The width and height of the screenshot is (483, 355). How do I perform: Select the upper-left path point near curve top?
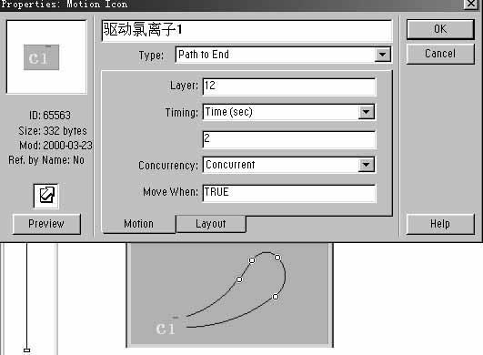252,260
